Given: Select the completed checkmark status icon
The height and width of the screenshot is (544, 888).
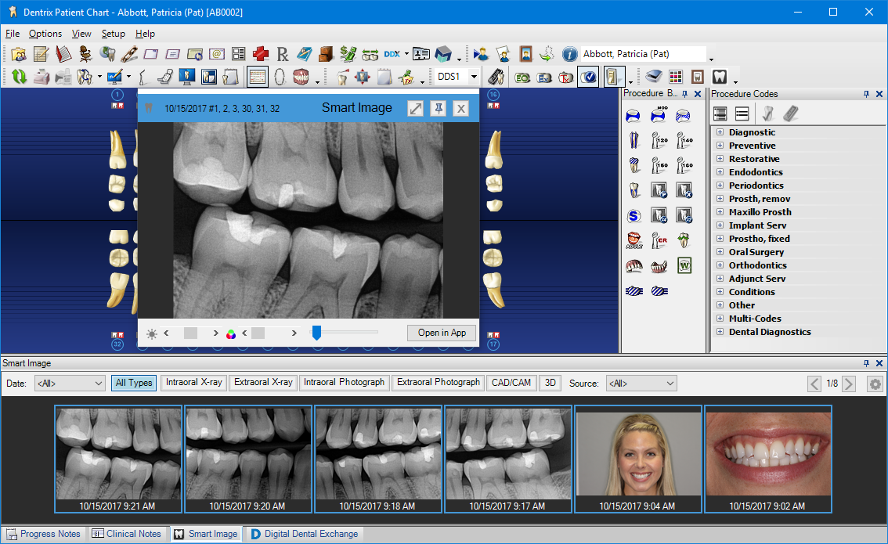Looking at the screenshot, I should point(588,77).
